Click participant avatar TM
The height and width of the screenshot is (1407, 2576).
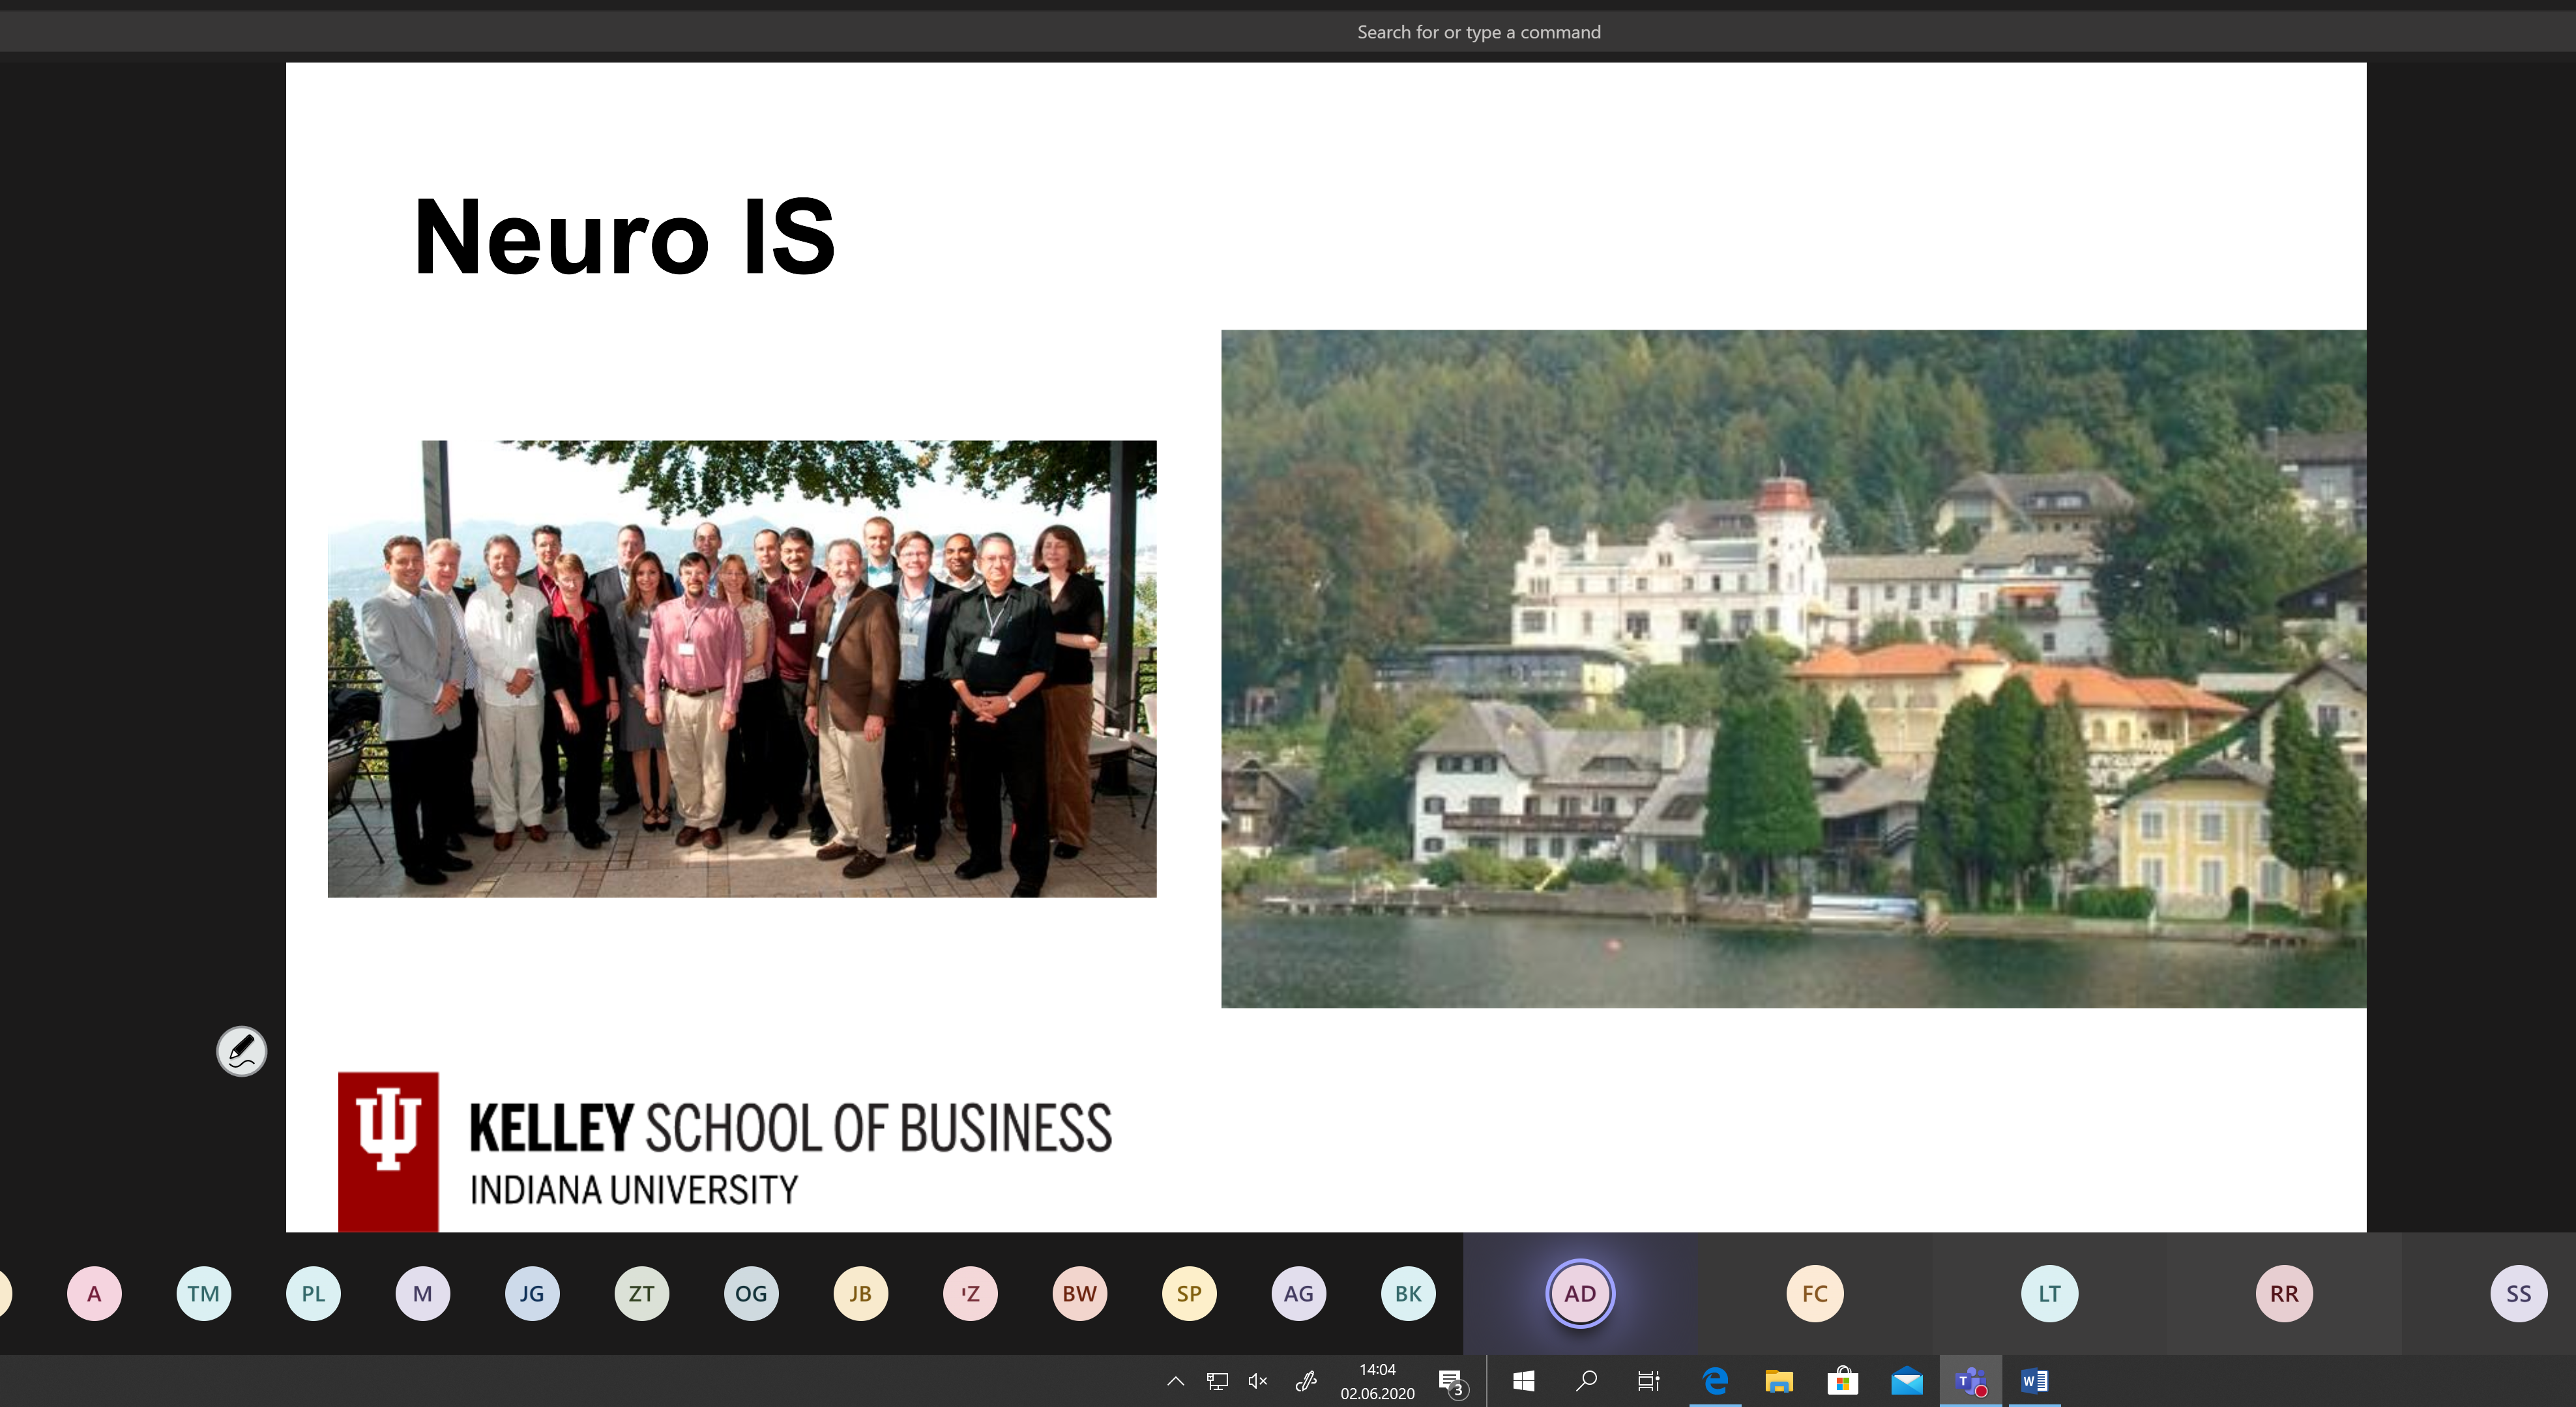(x=203, y=1293)
